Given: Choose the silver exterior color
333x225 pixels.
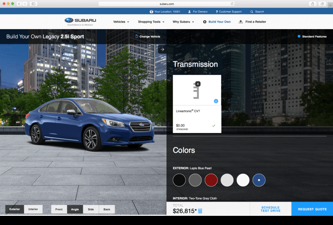Looking at the screenshot, I should click(227, 180).
